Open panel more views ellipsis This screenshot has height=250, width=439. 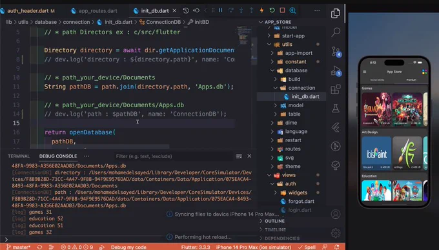point(87,156)
